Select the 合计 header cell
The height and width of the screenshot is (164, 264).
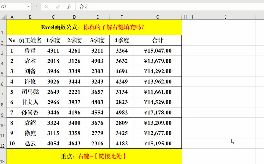click(x=158, y=40)
